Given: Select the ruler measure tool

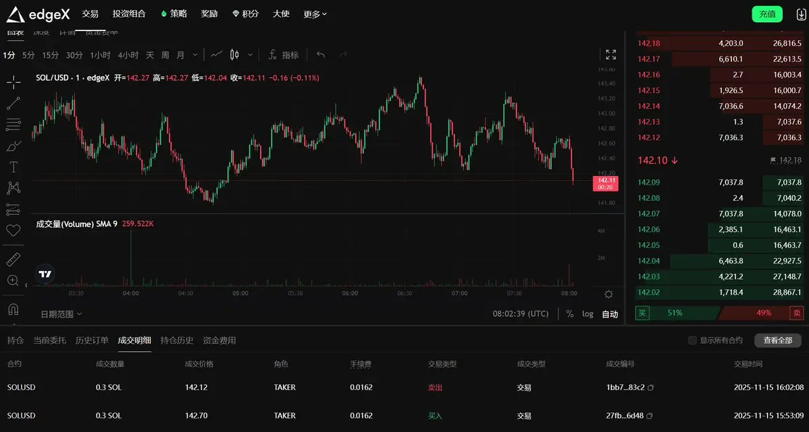Looking at the screenshot, I should (x=13, y=259).
